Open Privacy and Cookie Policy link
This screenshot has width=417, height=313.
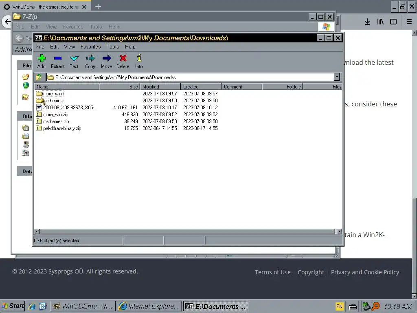point(365,272)
